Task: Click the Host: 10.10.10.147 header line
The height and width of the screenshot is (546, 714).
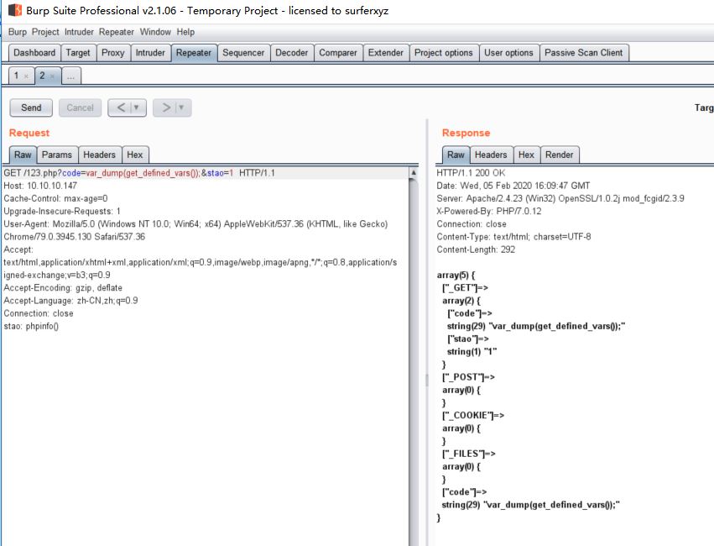Action: [x=40, y=186]
